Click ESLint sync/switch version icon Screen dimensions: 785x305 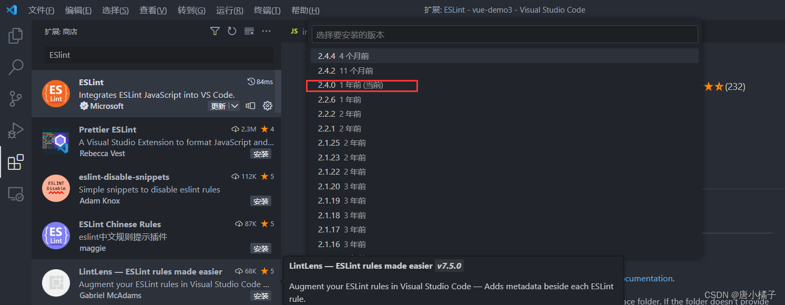point(250,106)
